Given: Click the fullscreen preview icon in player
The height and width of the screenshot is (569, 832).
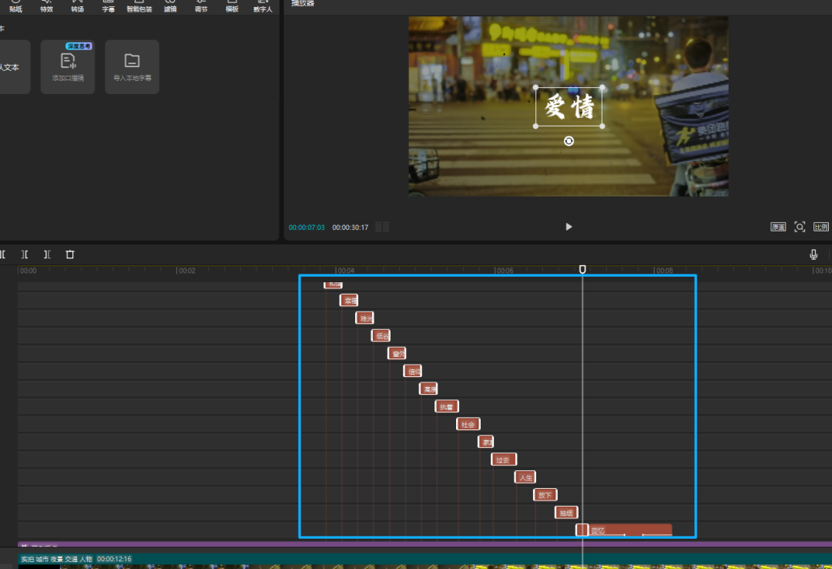Looking at the screenshot, I should coord(800,227).
